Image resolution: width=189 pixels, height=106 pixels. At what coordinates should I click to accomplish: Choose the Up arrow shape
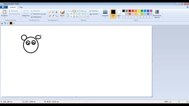coord(85,14)
